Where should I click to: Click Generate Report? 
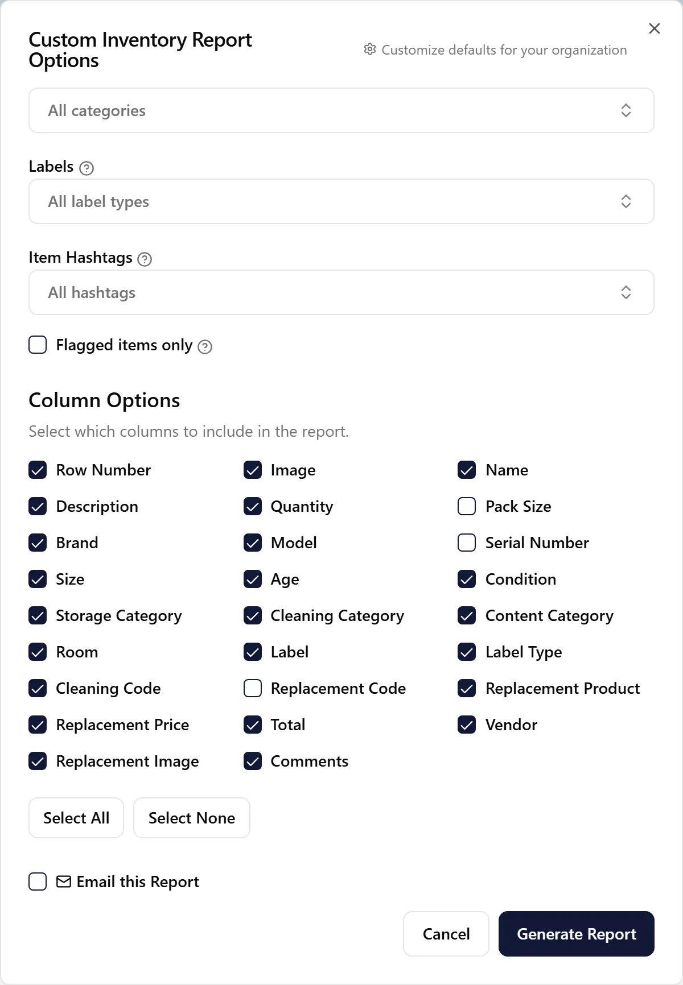tap(577, 934)
